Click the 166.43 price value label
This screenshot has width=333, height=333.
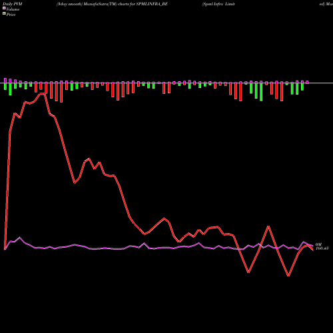tap(322, 248)
